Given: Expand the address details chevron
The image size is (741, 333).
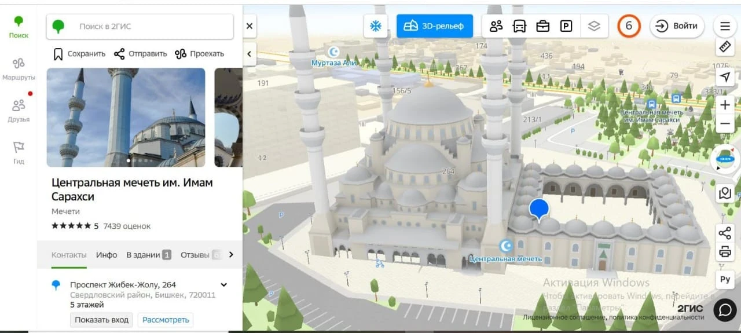Looking at the screenshot, I should click(224, 285).
